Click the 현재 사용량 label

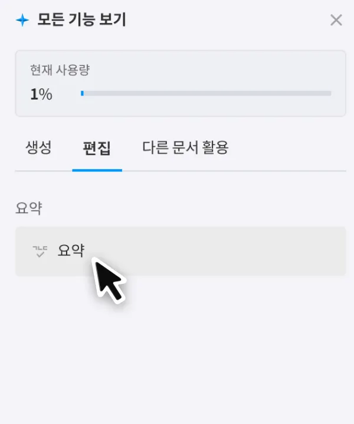tap(60, 70)
